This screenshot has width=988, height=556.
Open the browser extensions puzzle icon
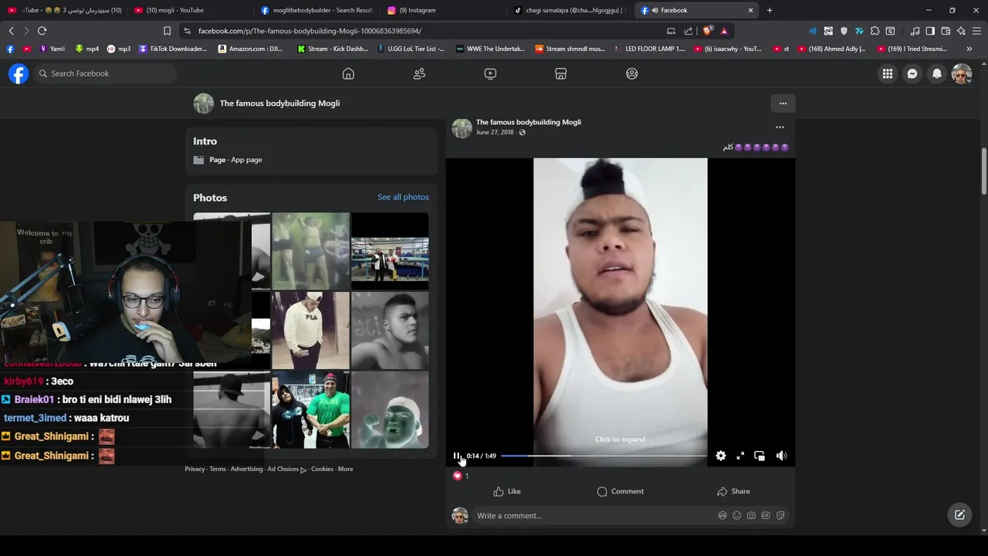875,31
